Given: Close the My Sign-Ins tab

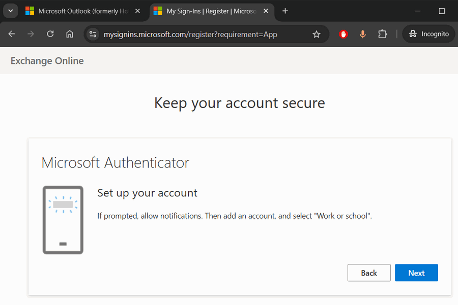Looking at the screenshot, I should coord(265,11).
